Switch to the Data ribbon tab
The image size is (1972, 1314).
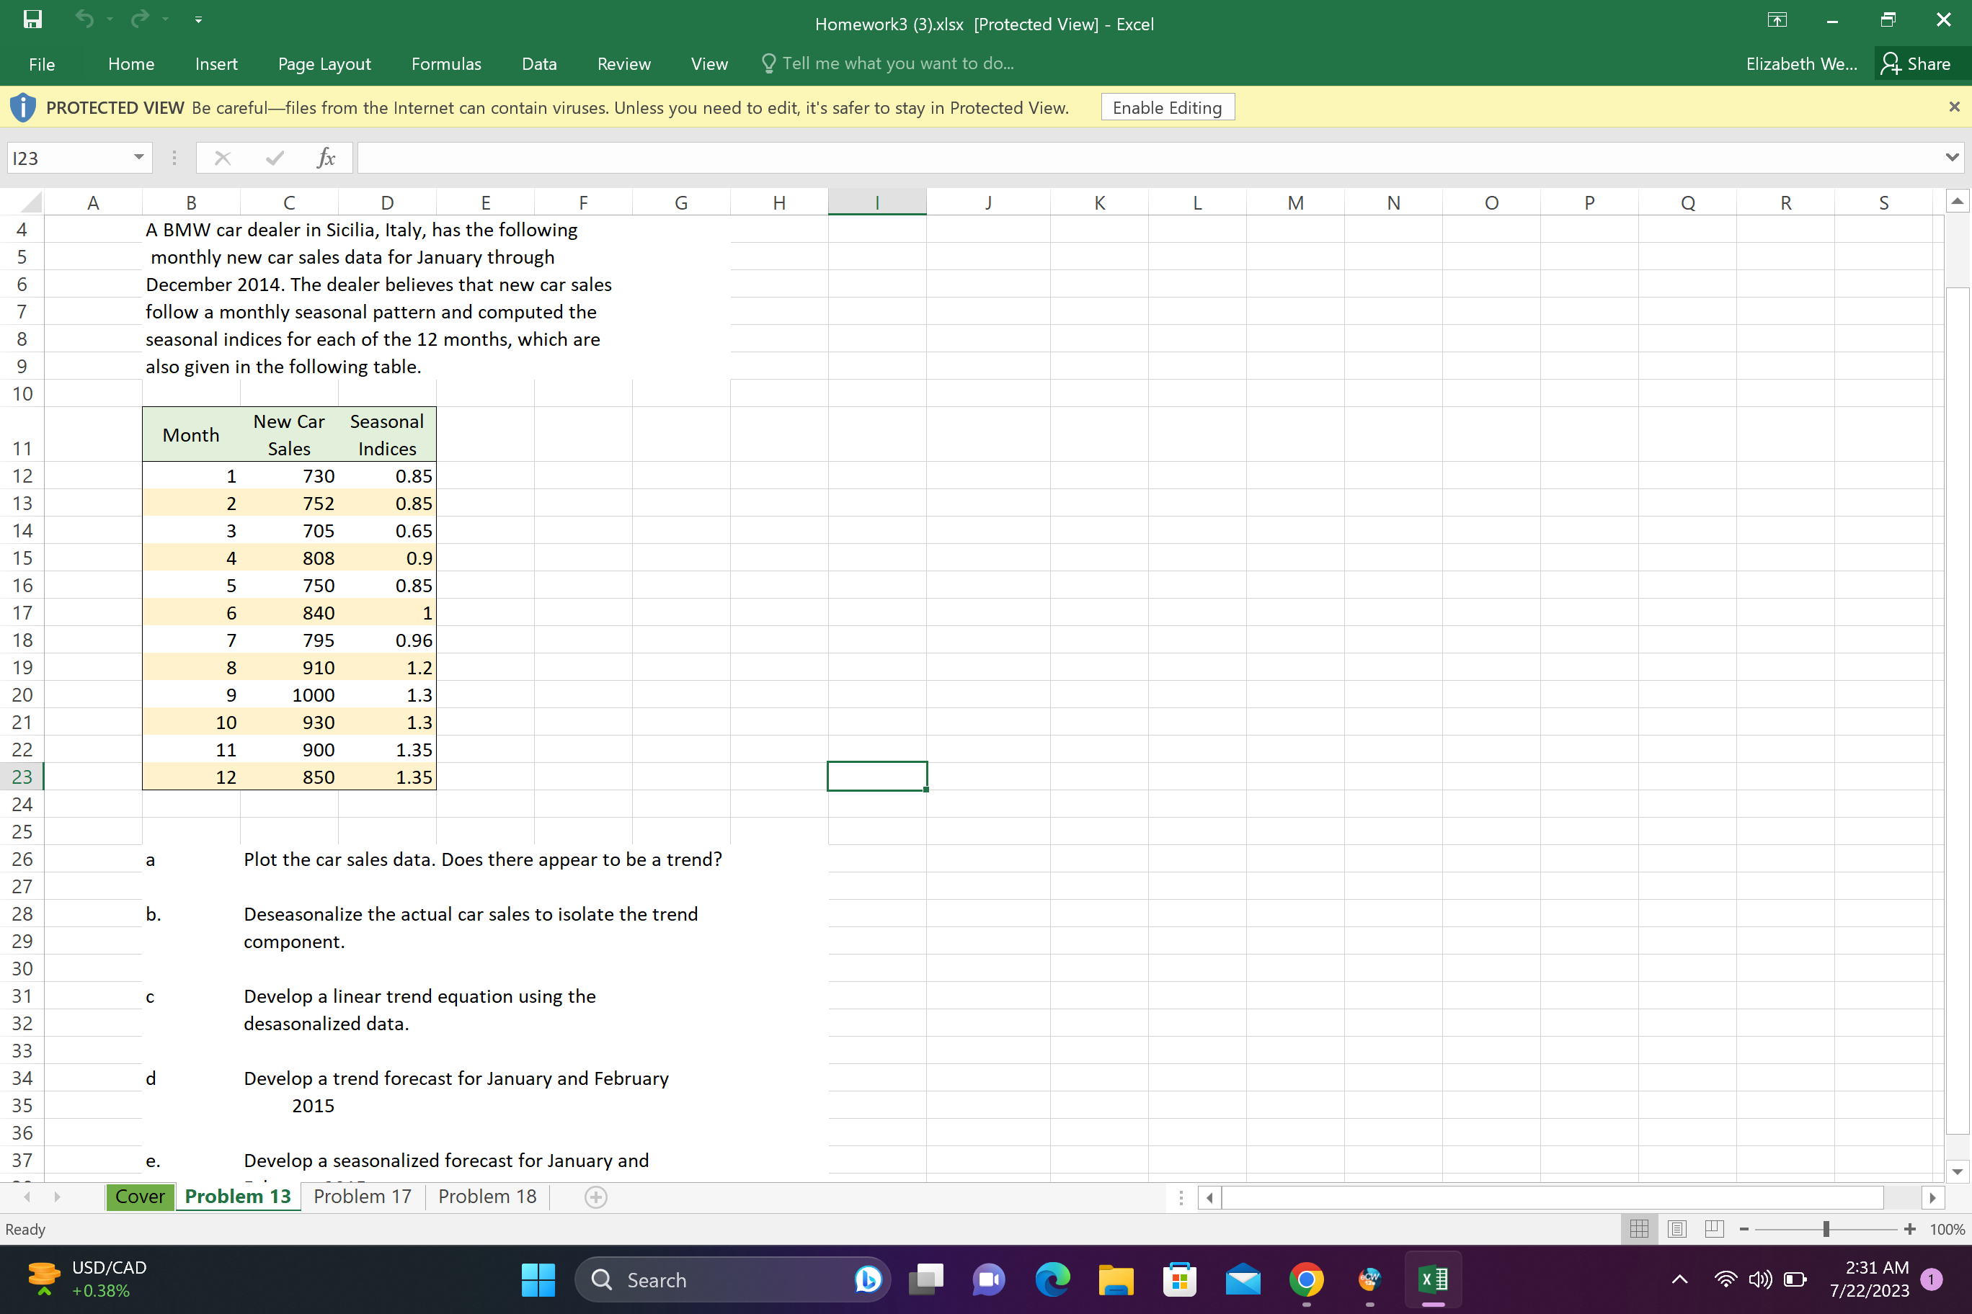(539, 63)
